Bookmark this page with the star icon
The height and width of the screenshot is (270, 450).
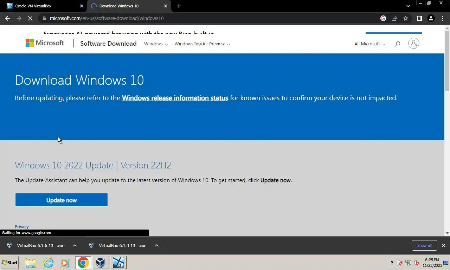406,18
